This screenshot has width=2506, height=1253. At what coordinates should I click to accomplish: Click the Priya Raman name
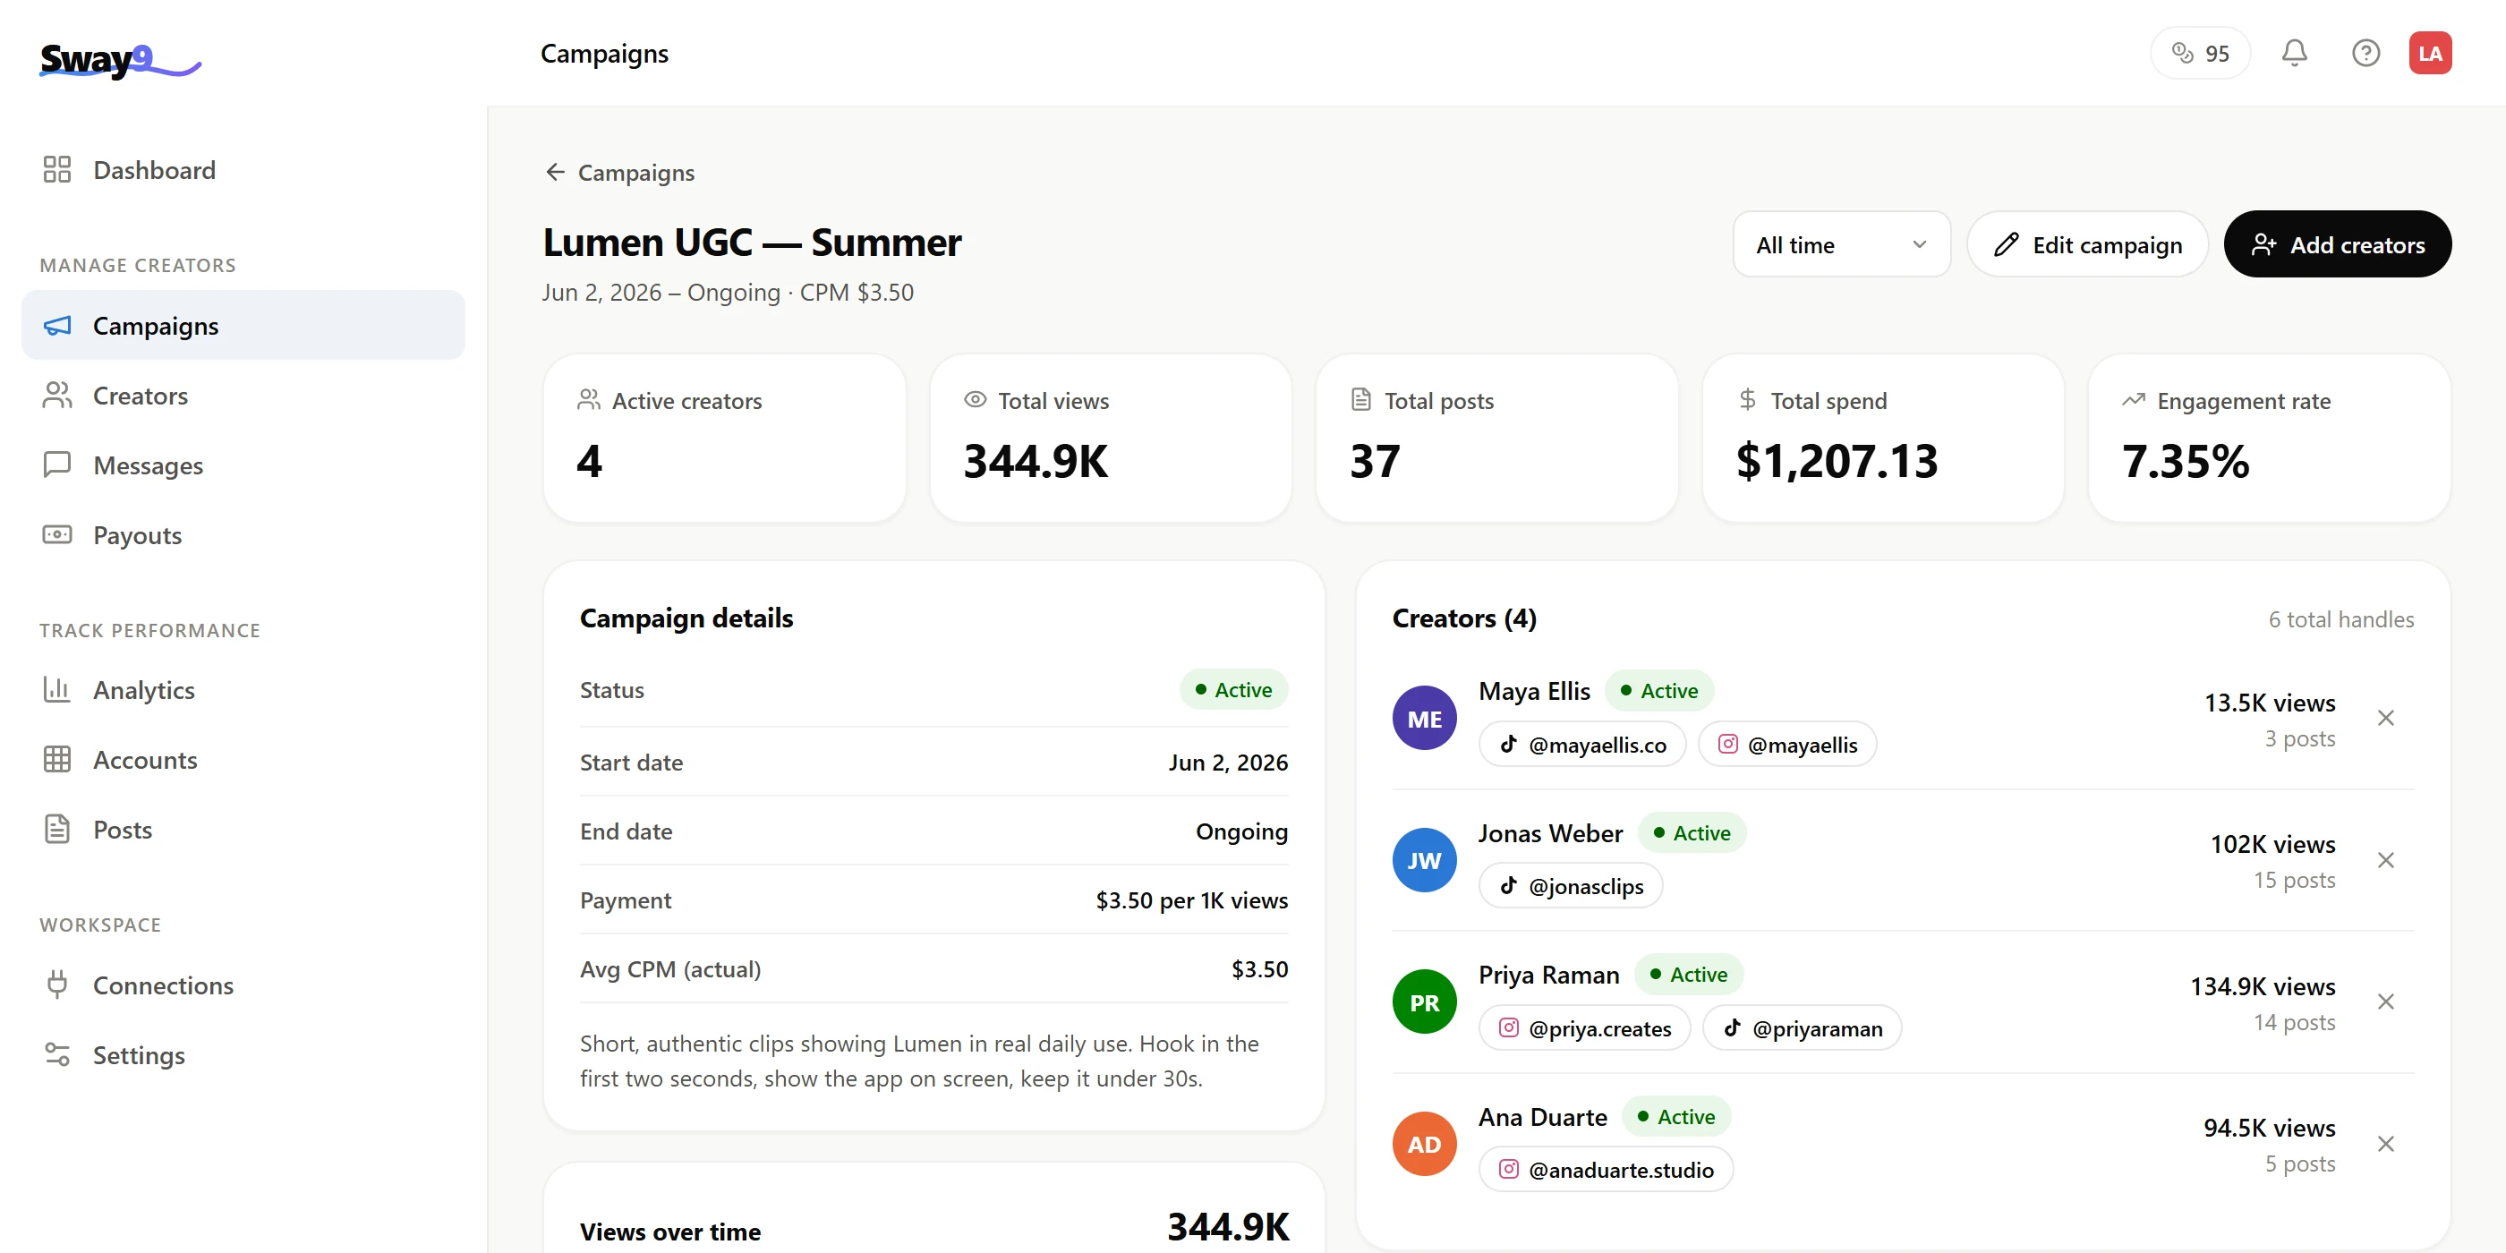(1548, 975)
